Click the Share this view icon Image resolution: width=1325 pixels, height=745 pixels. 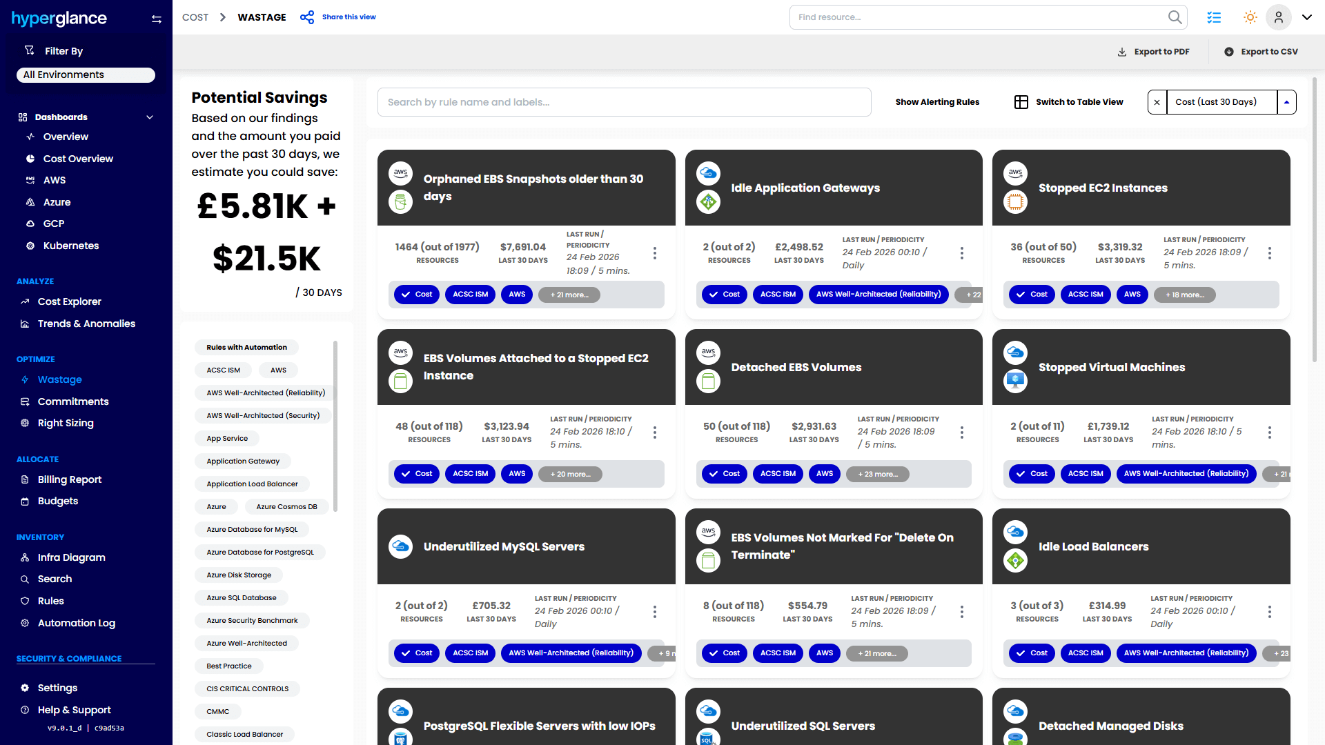(x=306, y=17)
